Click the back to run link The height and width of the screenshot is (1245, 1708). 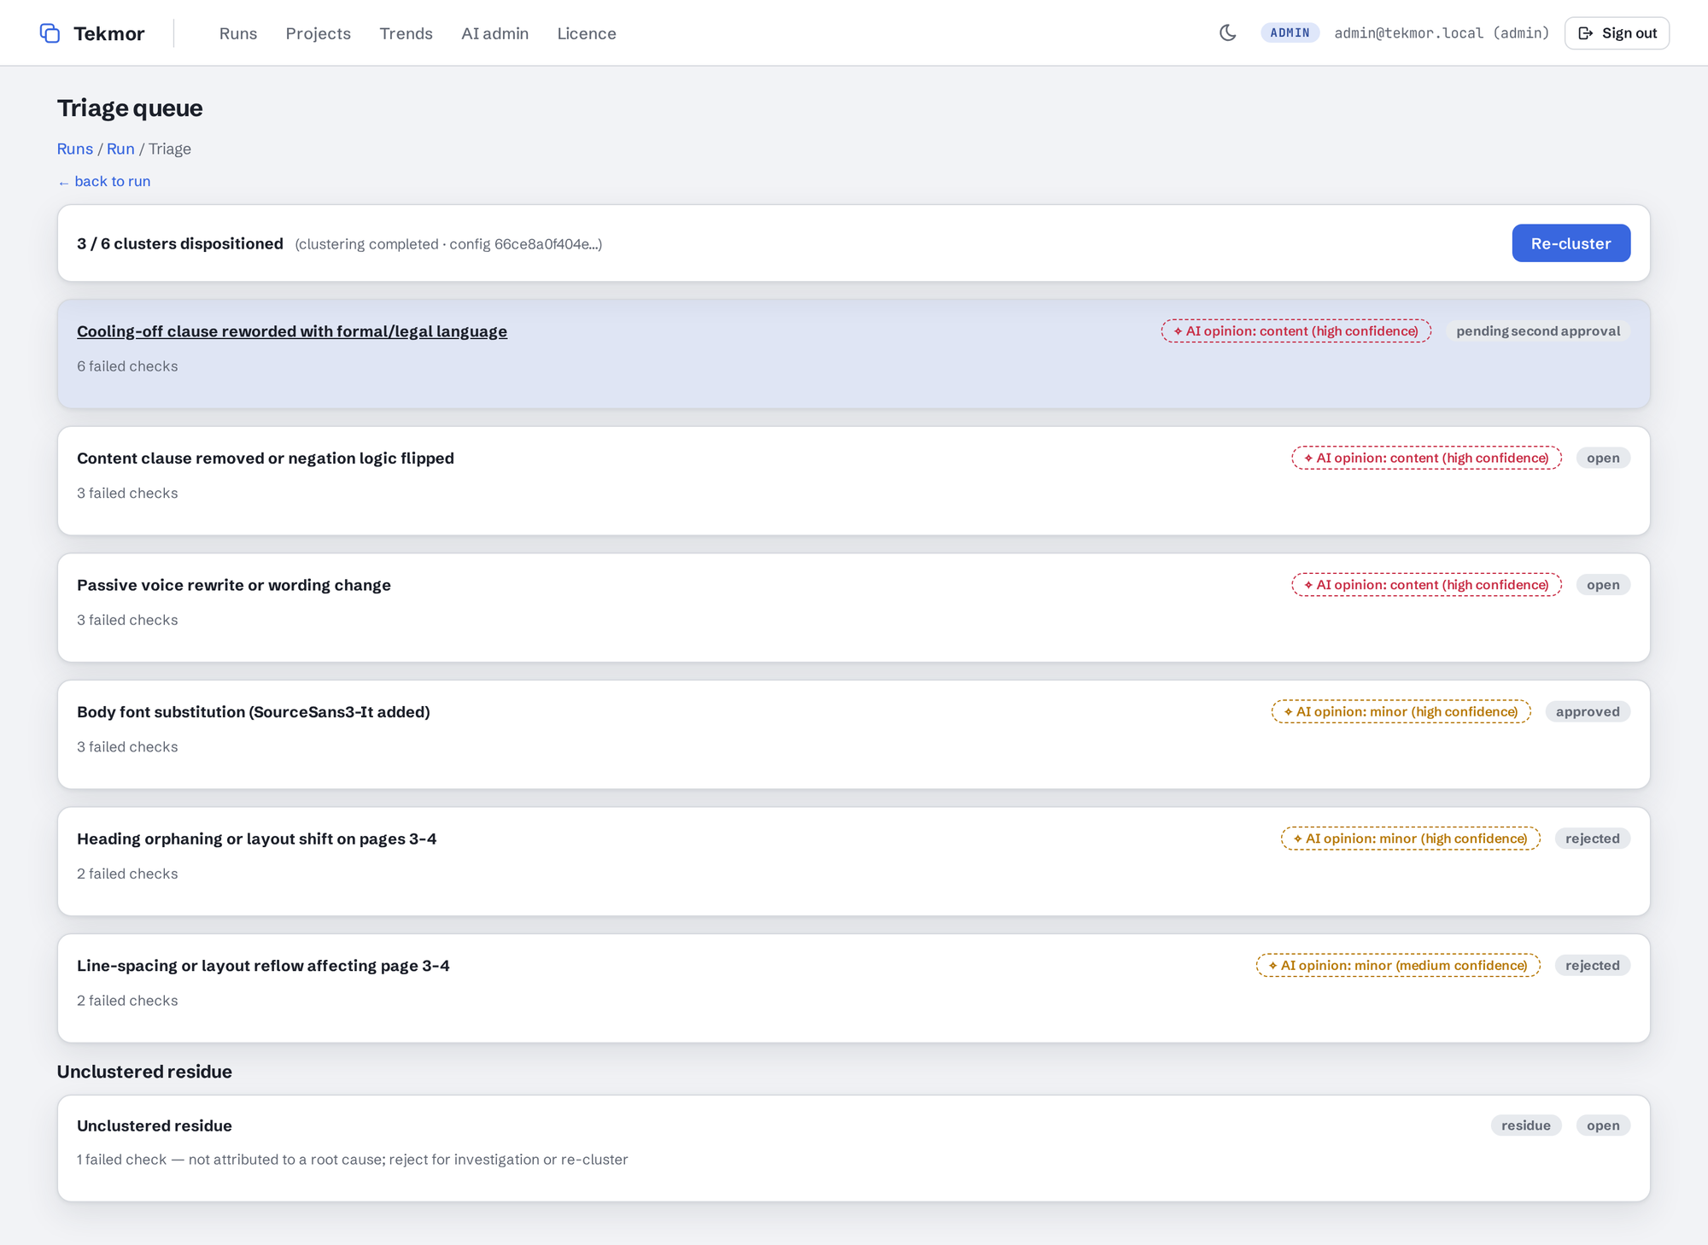click(104, 181)
